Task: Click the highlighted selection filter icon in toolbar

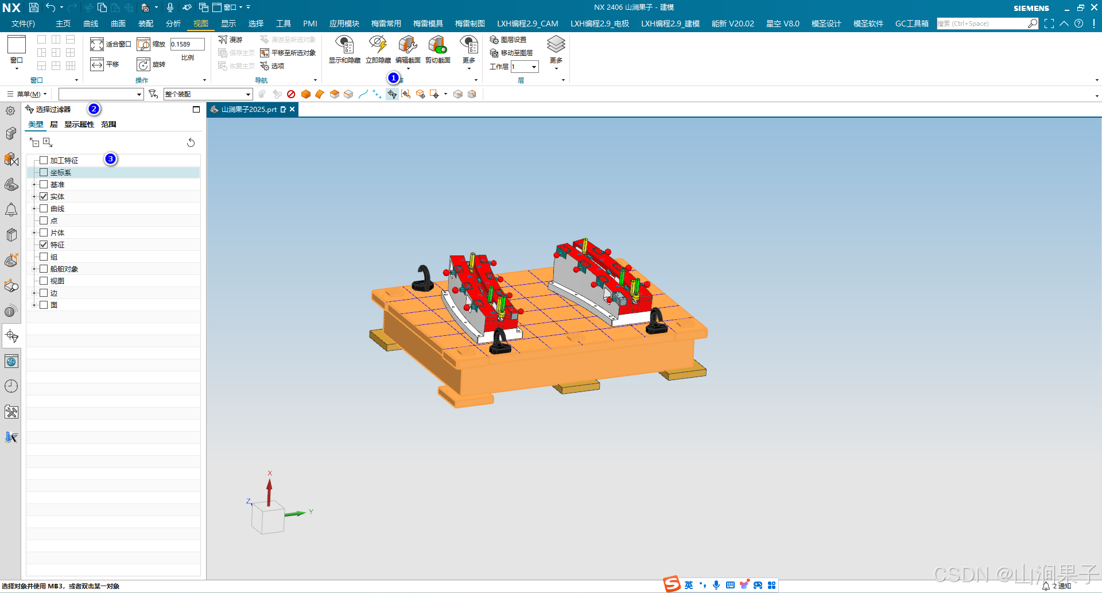Action: tap(392, 94)
